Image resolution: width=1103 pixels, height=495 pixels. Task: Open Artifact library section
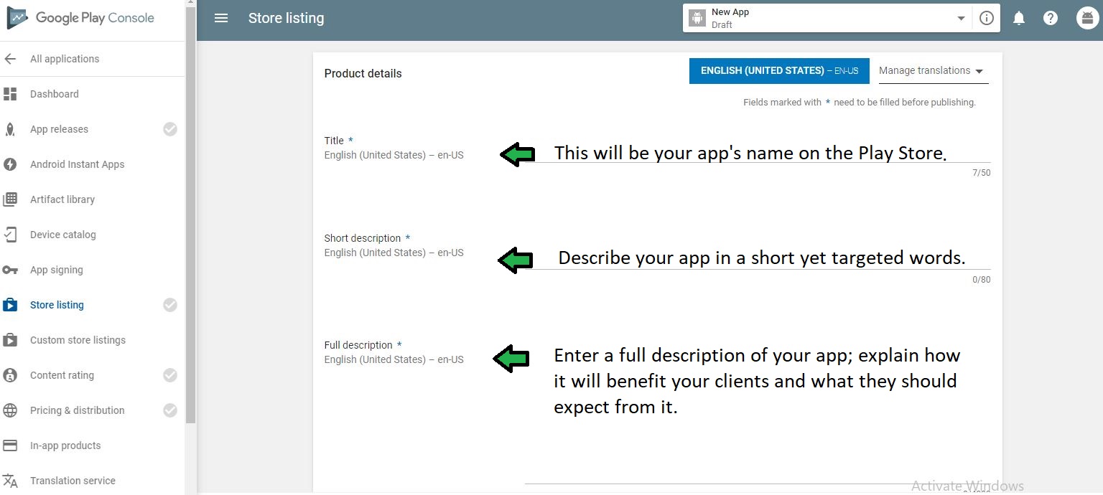[x=62, y=199]
